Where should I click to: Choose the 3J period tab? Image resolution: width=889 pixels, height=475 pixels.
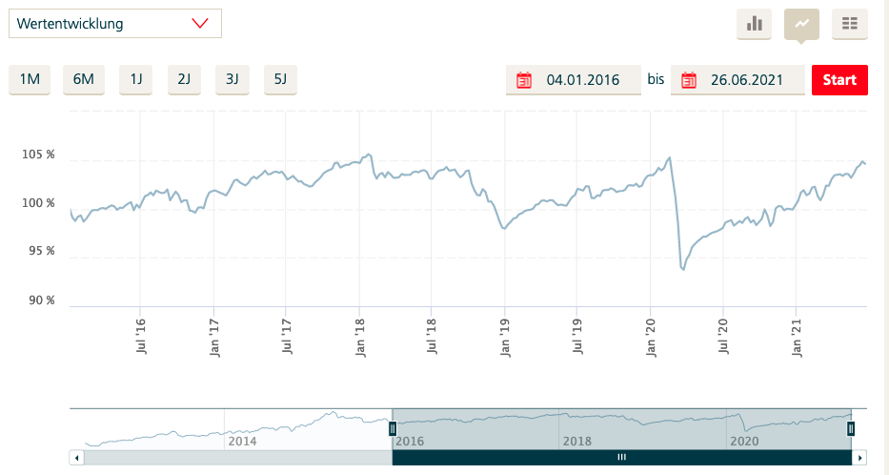[232, 79]
